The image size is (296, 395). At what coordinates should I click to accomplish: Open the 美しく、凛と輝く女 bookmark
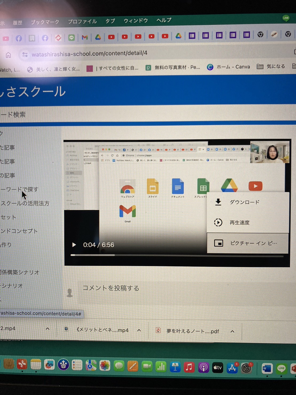(54, 69)
